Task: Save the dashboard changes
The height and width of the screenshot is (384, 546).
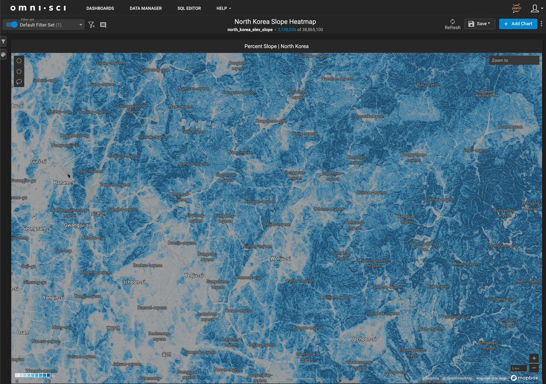Action: tap(480, 24)
